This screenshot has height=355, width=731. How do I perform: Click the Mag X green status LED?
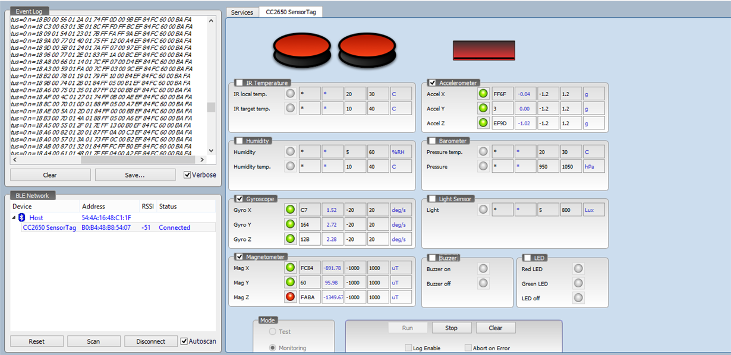click(290, 267)
